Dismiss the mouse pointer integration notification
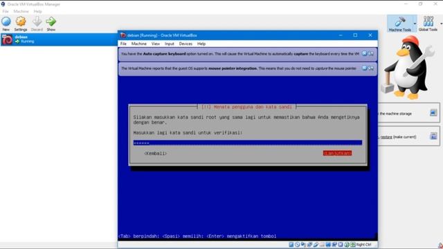This screenshot has height=249, width=443. pyautogui.click(x=365, y=68)
